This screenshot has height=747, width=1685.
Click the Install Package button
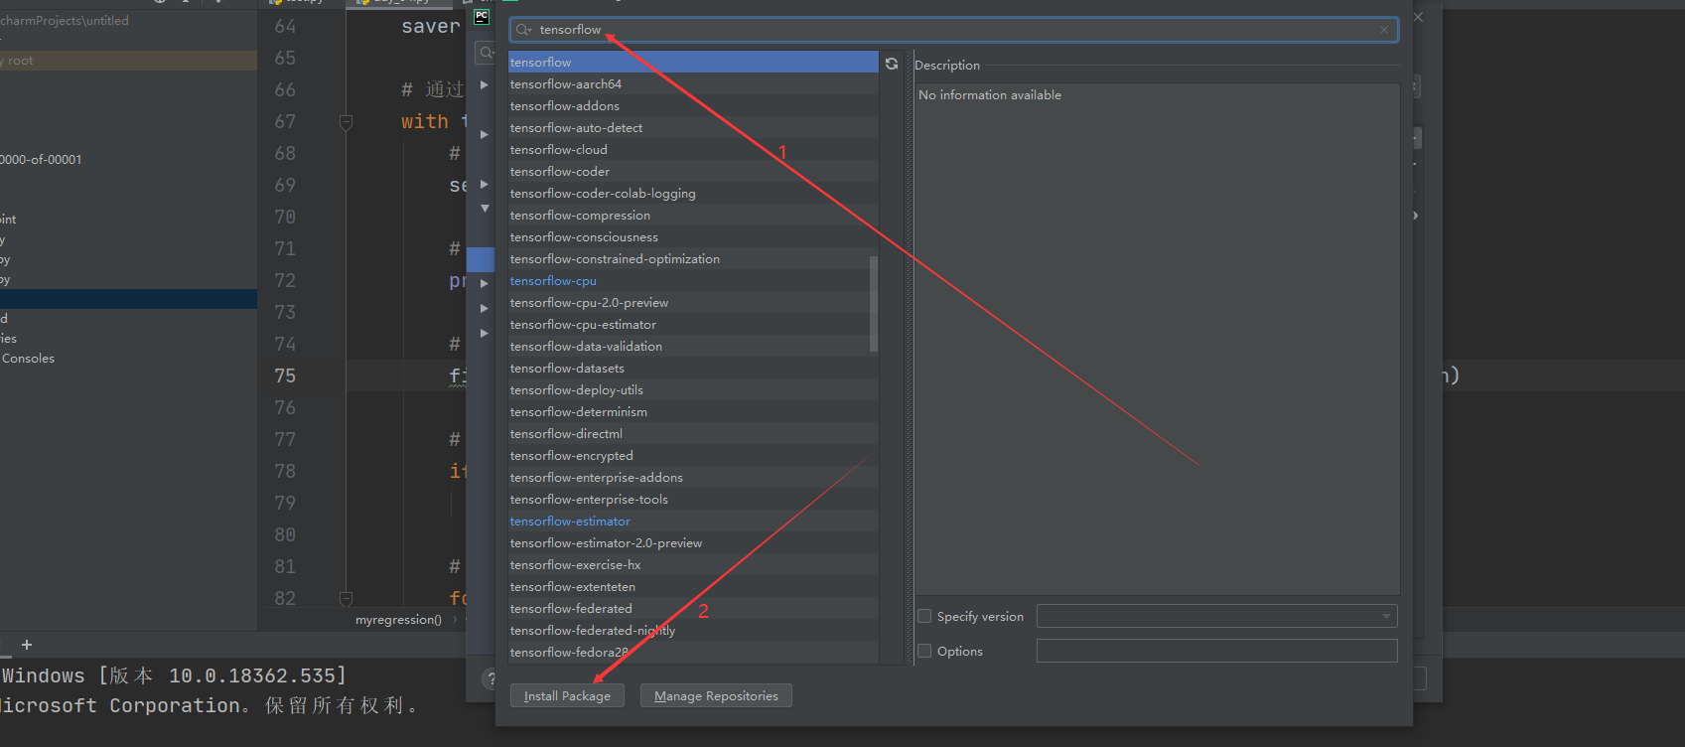click(x=567, y=695)
